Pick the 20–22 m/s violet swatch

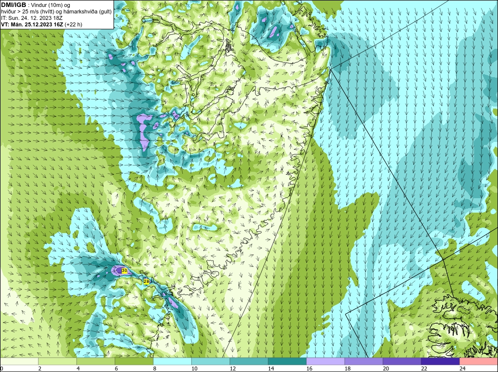coord(402,362)
